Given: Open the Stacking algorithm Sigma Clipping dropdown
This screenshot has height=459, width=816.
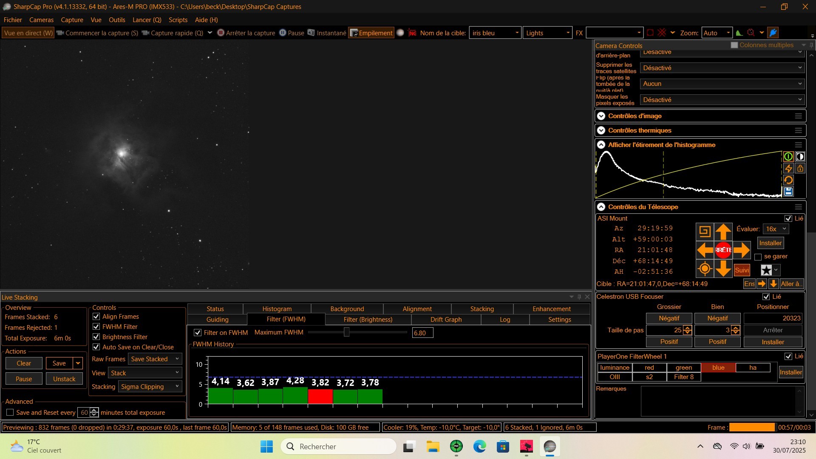Looking at the screenshot, I should (150, 387).
